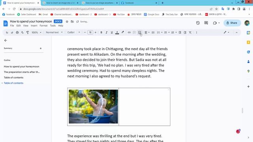Expand numbered list style options
253x142 pixels.
tap(176, 32)
